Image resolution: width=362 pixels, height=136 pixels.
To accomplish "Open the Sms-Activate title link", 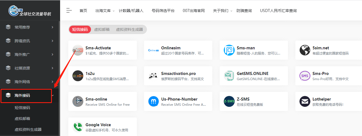I will point(98,48).
